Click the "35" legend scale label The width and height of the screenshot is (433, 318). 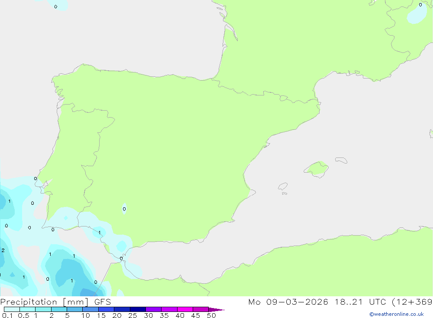pos(164,315)
